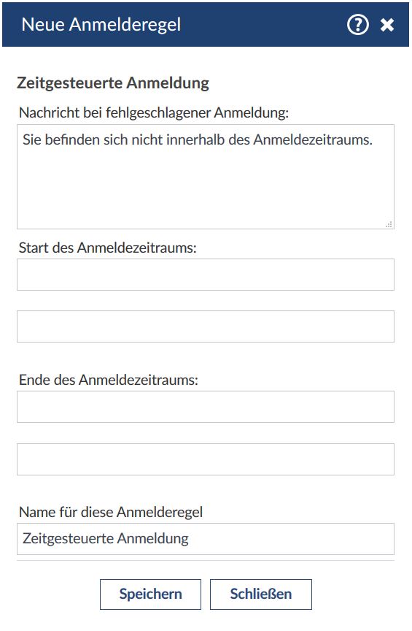Image resolution: width=412 pixels, height=631 pixels.
Task: Focus the first Start des Anmeldezeitraums field
Action: click(x=206, y=275)
